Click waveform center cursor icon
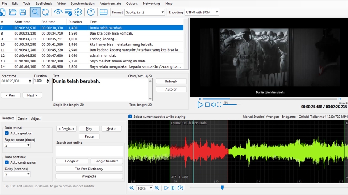This screenshot has width=348, height=195. [x=173, y=188]
